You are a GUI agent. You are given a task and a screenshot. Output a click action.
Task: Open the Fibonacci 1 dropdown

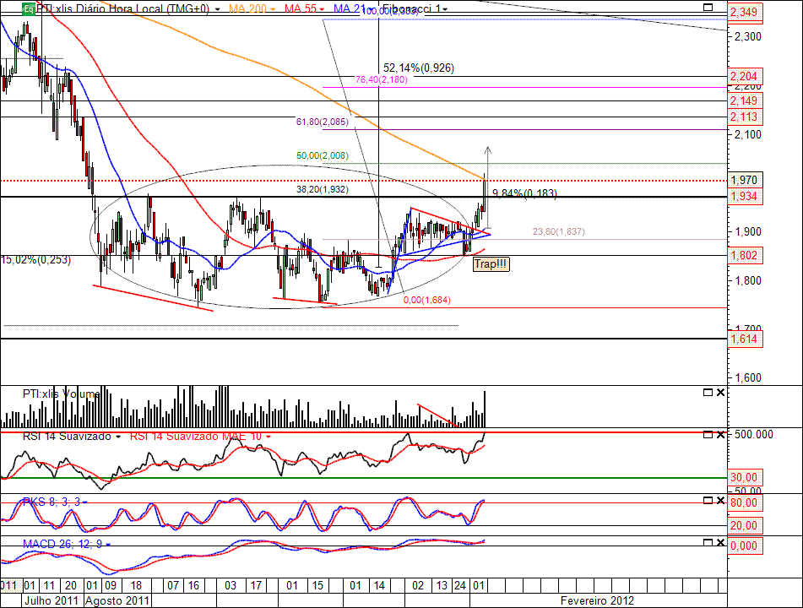(445, 9)
